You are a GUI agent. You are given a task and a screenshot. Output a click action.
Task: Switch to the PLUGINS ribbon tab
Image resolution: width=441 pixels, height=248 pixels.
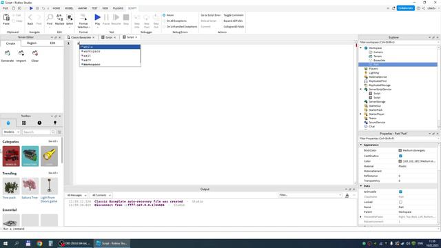[x=118, y=8]
